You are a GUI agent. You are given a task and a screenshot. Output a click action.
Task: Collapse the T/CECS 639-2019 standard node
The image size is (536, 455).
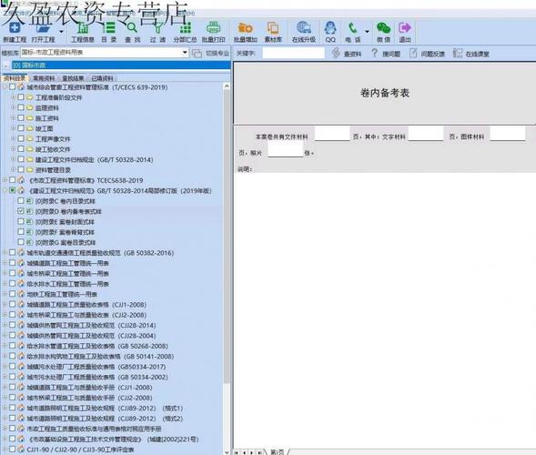click(5, 86)
